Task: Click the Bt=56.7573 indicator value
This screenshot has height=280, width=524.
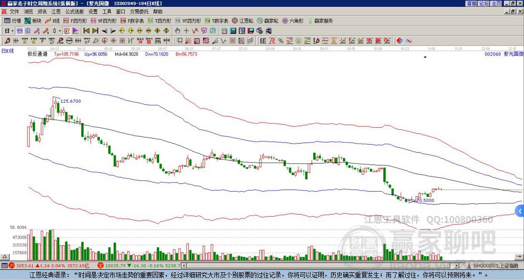Action: pyautogui.click(x=186, y=54)
